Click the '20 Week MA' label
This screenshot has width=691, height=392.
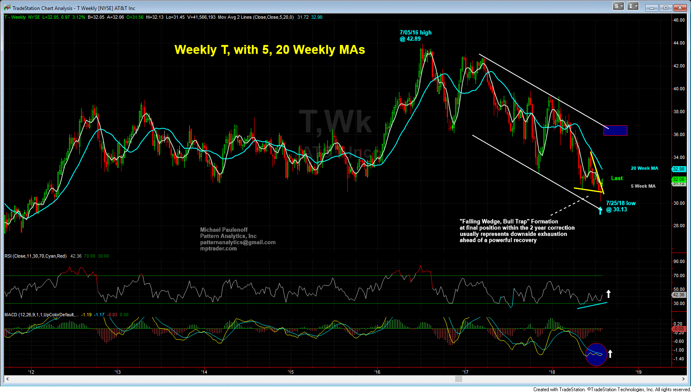tap(644, 168)
